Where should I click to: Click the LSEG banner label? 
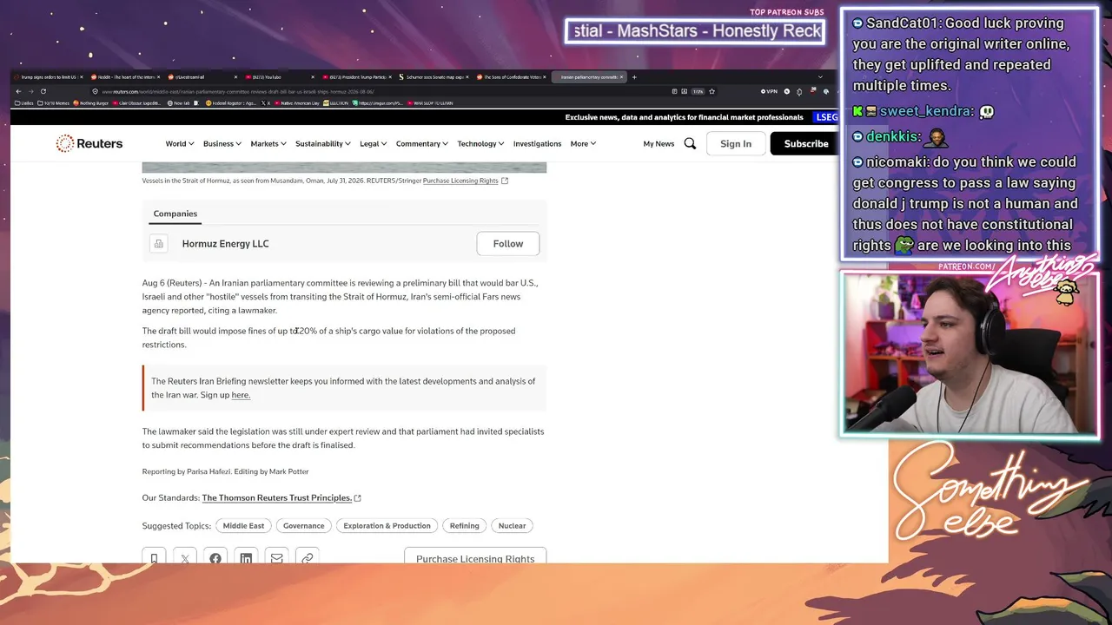[826, 117]
